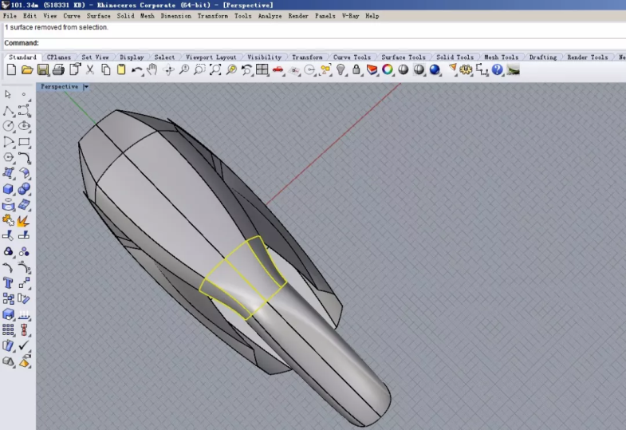Toggle shaded viewport sphere icon
626x430 pixels.
click(404, 70)
